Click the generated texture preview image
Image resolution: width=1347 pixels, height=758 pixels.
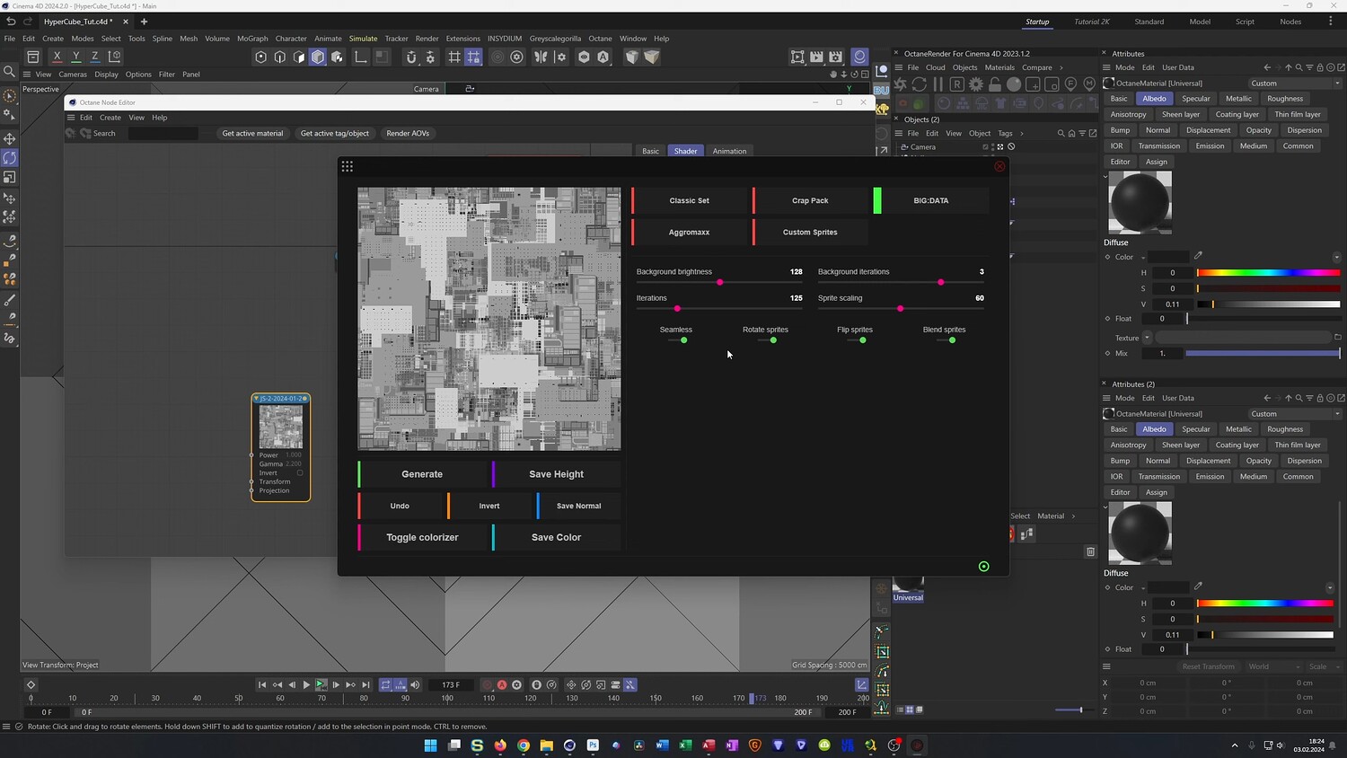[x=489, y=319]
